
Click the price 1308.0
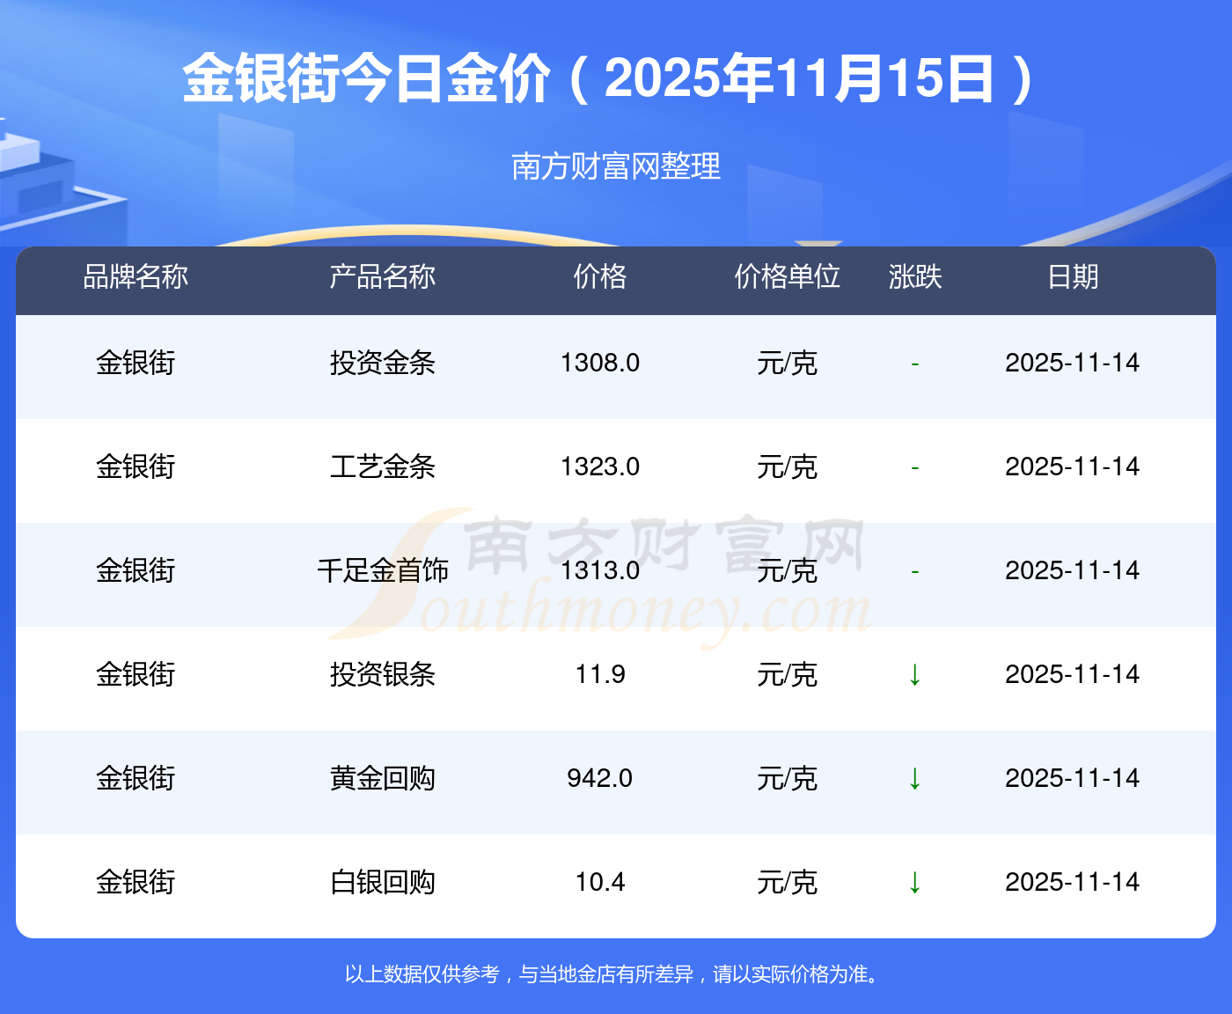tap(600, 363)
